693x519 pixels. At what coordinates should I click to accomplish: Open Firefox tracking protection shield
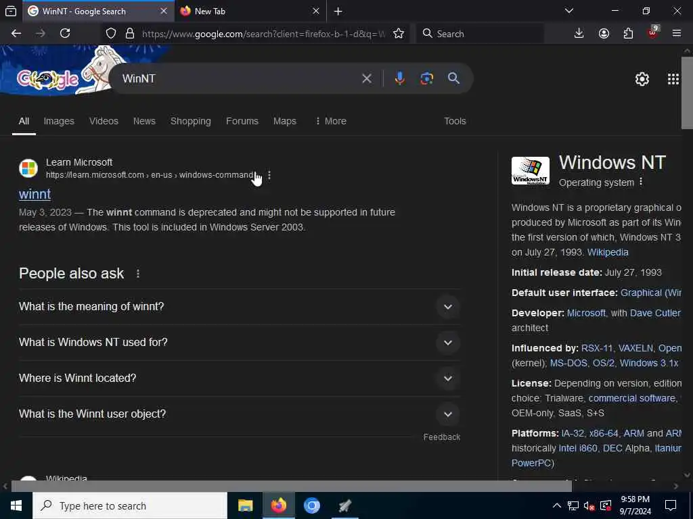point(111,34)
